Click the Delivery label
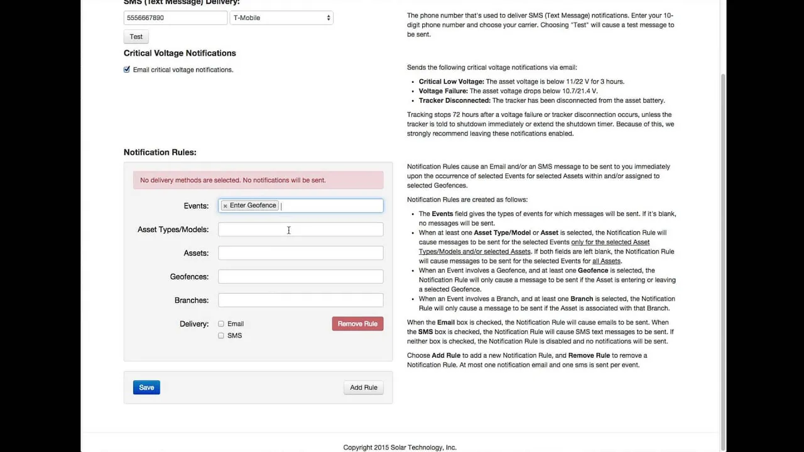Image resolution: width=804 pixels, height=452 pixels. (x=194, y=324)
